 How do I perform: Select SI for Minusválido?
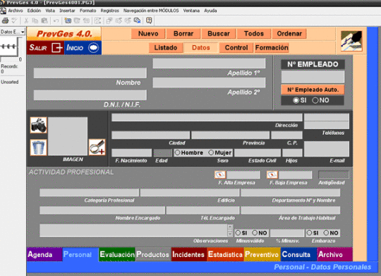coord(238,233)
